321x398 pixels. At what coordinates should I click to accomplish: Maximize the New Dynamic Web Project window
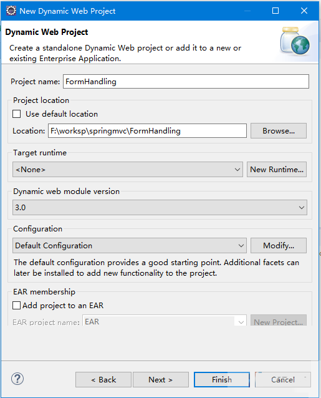click(275, 11)
